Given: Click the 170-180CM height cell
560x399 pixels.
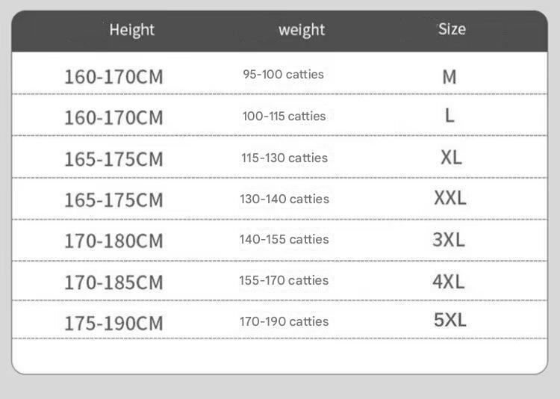Looking at the screenshot, I should (x=113, y=241).
